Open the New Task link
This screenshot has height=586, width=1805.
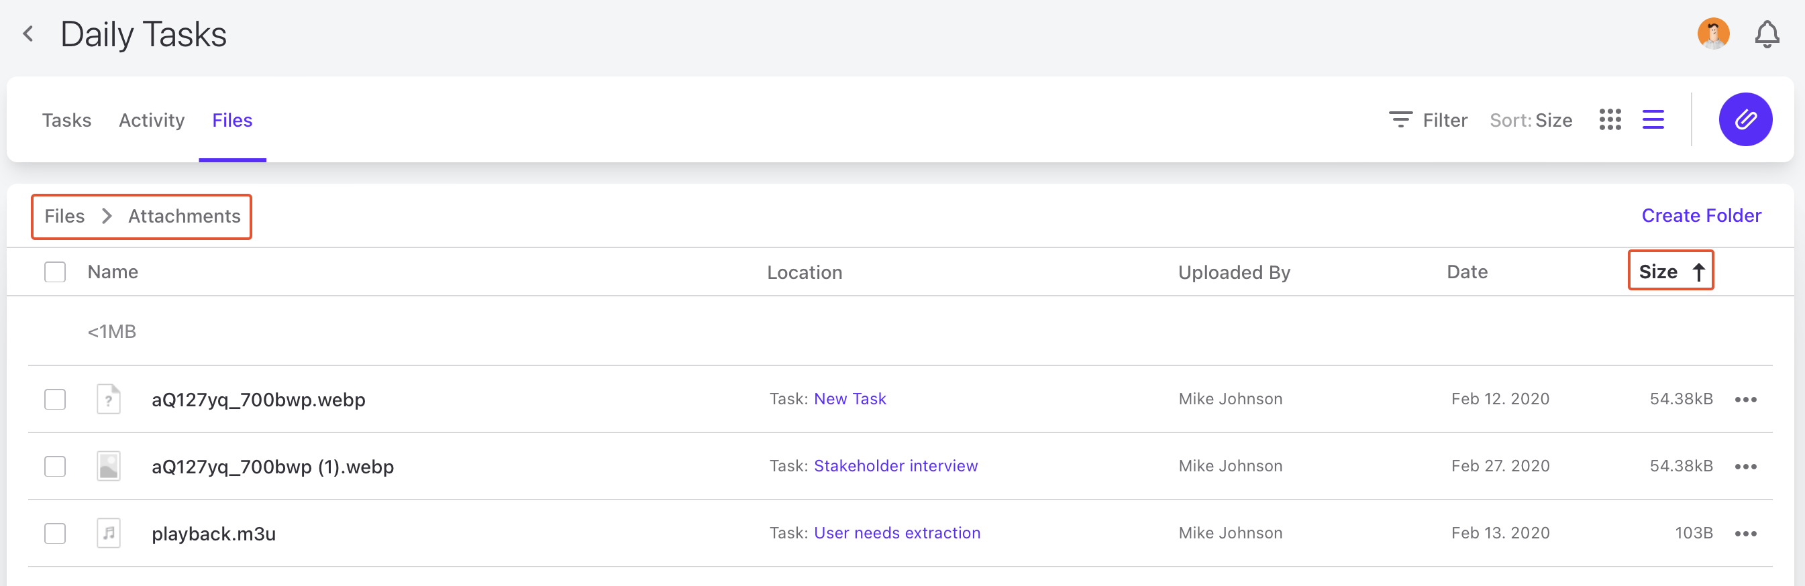pos(849,399)
